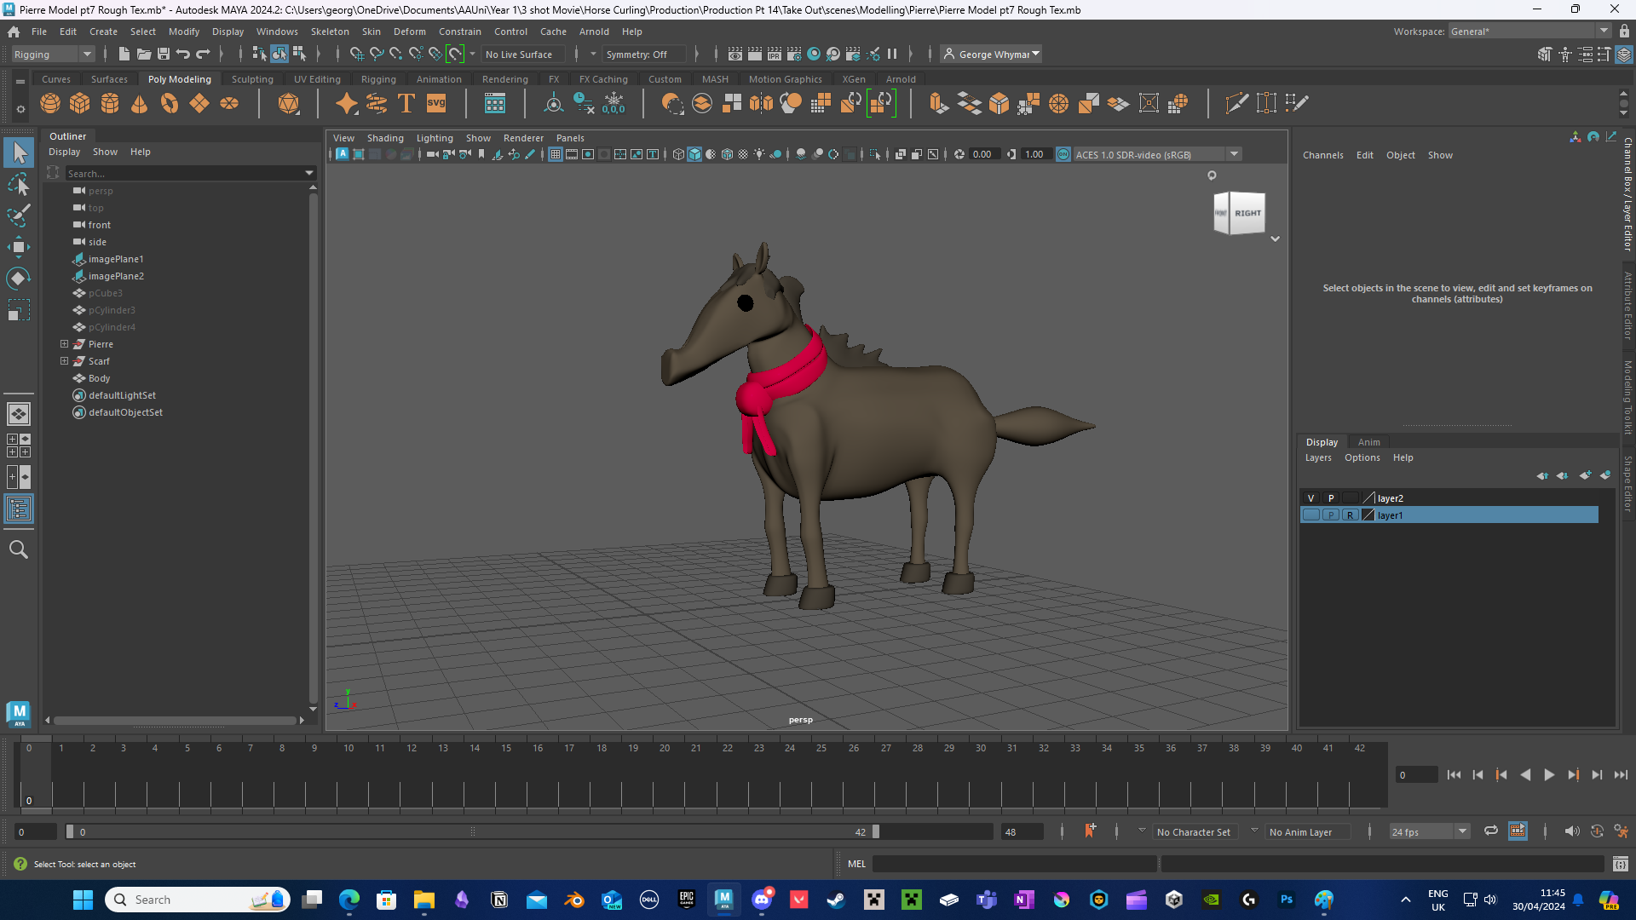
Task: Choose the Move tool in toolbox
Action: pyautogui.click(x=19, y=247)
